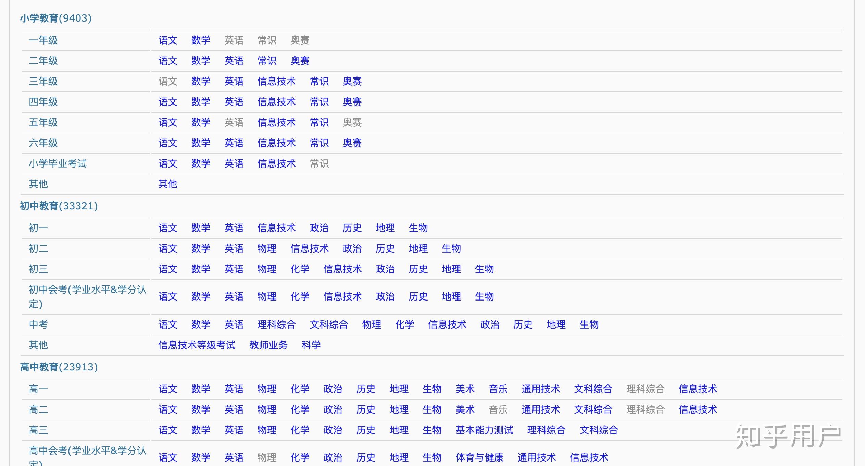This screenshot has height=466, width=865.
Task: Click 信息技术 in the 六年级 row
Action: click(276, 143)
